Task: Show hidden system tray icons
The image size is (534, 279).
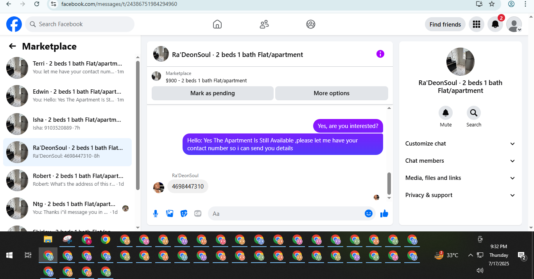Action: click(x=470, y=255)
